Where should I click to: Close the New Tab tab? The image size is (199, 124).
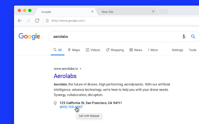pyautogui.click(x=153, y=12)
